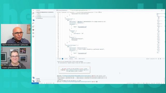The image size is (166, 93).
Task: Select Kartik Kanakasabesan's video feed
Action: pyautogui.click(x=16, y=35)
